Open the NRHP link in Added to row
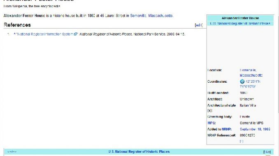 point(226,129)
